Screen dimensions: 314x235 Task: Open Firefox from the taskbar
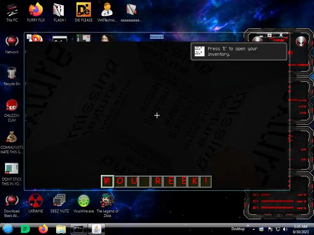43,229
